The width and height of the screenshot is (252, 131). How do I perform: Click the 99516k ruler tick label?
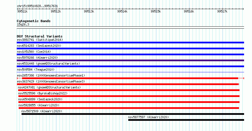pyautogui.click(x=189, y=11)
